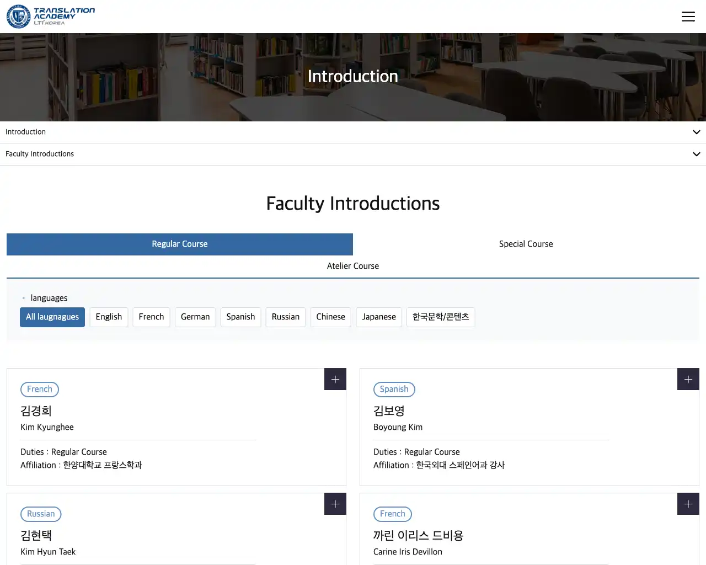Filter faculty by Spanish
Screen dimensions: 706x565
(240, 317)
